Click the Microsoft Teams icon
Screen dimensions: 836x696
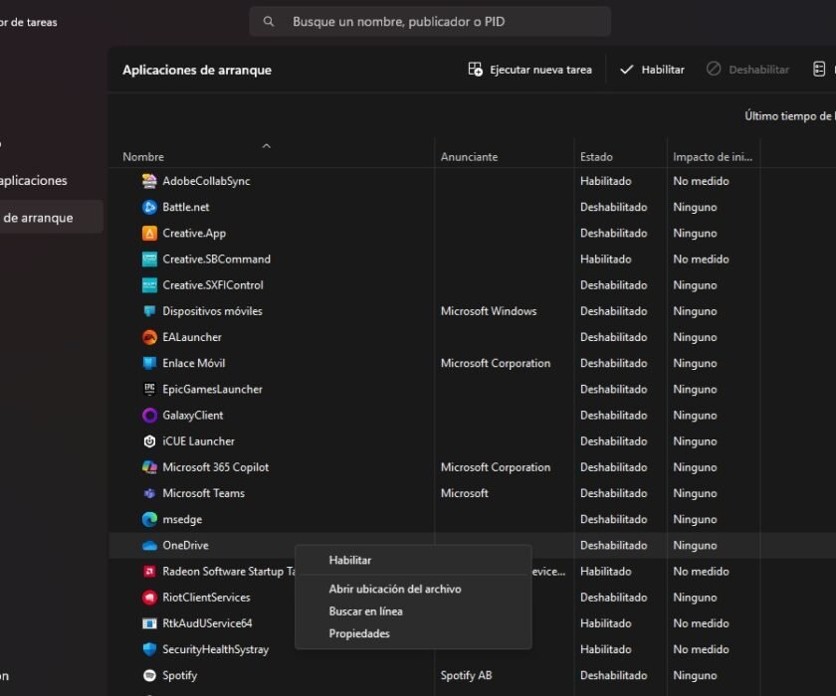coord(149,493)
